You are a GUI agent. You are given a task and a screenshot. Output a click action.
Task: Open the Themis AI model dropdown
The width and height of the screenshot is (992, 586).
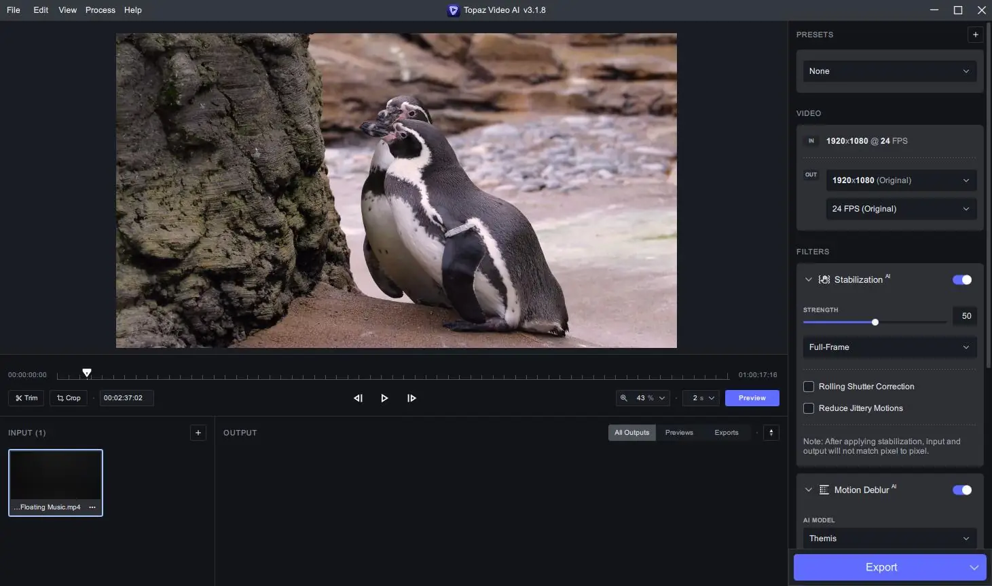pos(889,539)
